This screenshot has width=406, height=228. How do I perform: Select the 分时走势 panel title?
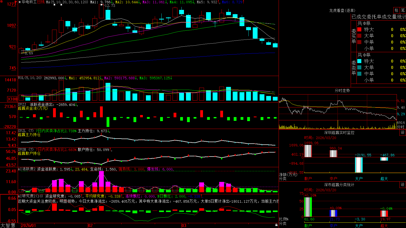[x=342, y=90]
